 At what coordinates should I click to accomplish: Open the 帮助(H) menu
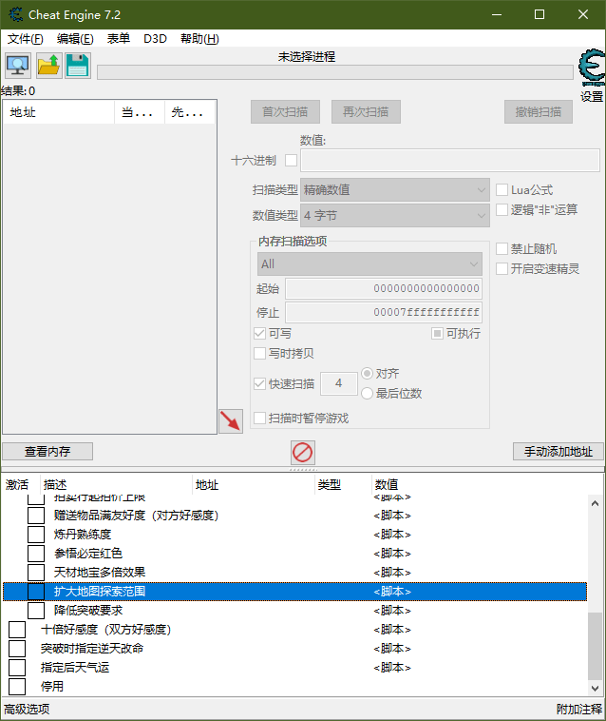pyautogui.click(x=199, y=39)
